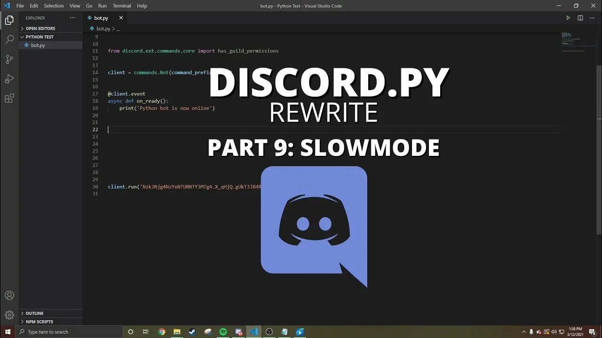Screen dimensions: 602x338
Task: Open the Terminal menu
Action: (x=122, y=6)
